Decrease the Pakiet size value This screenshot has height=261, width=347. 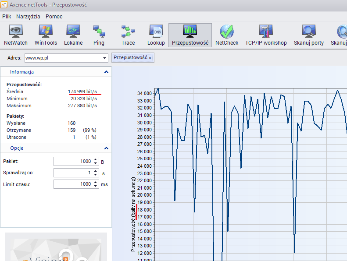95,163
